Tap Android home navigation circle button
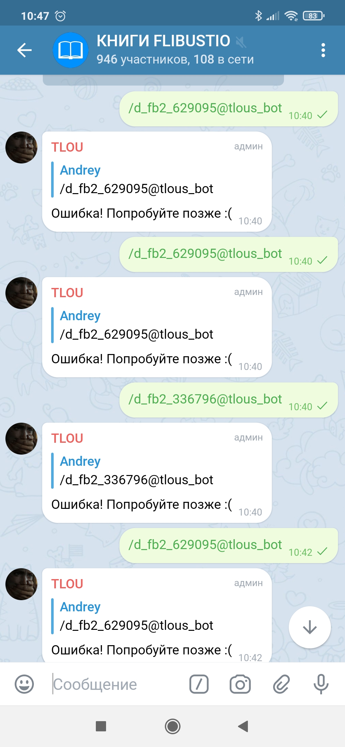The height and width of the screenshot is (747, 345). (172, 726)
